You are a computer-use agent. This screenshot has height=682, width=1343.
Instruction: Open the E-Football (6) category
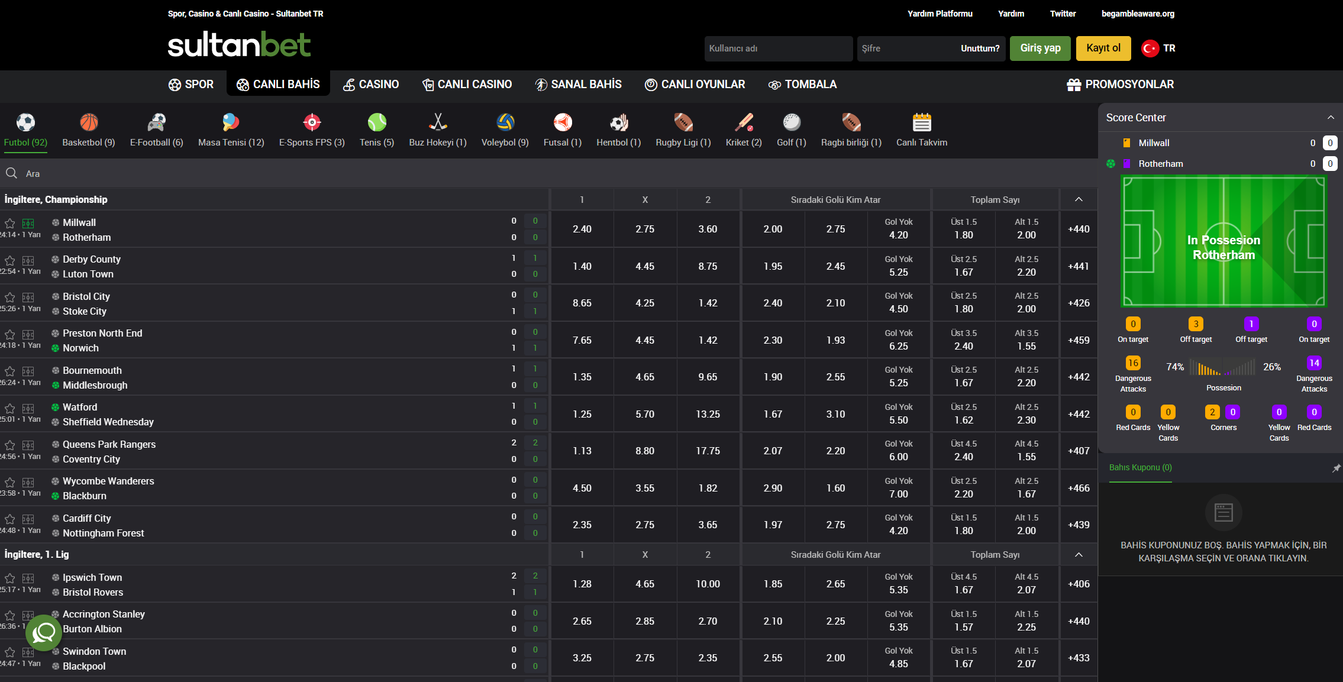click(x=157, y=130)
